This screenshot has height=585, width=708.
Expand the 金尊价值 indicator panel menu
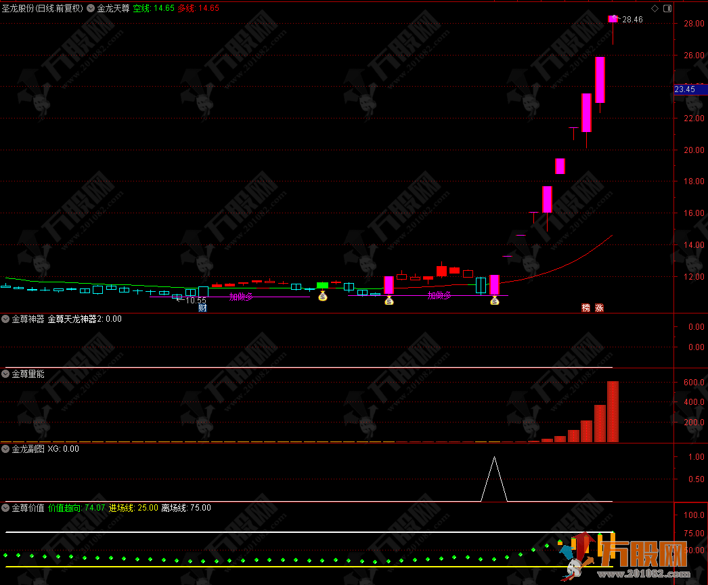5,508
